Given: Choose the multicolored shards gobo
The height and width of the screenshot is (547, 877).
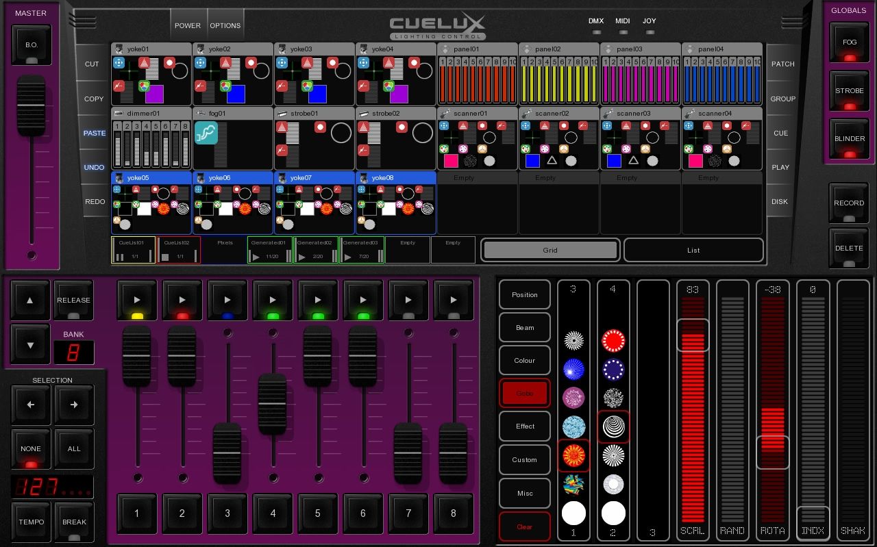Looking at the screenshot, I should click(573, 485).
